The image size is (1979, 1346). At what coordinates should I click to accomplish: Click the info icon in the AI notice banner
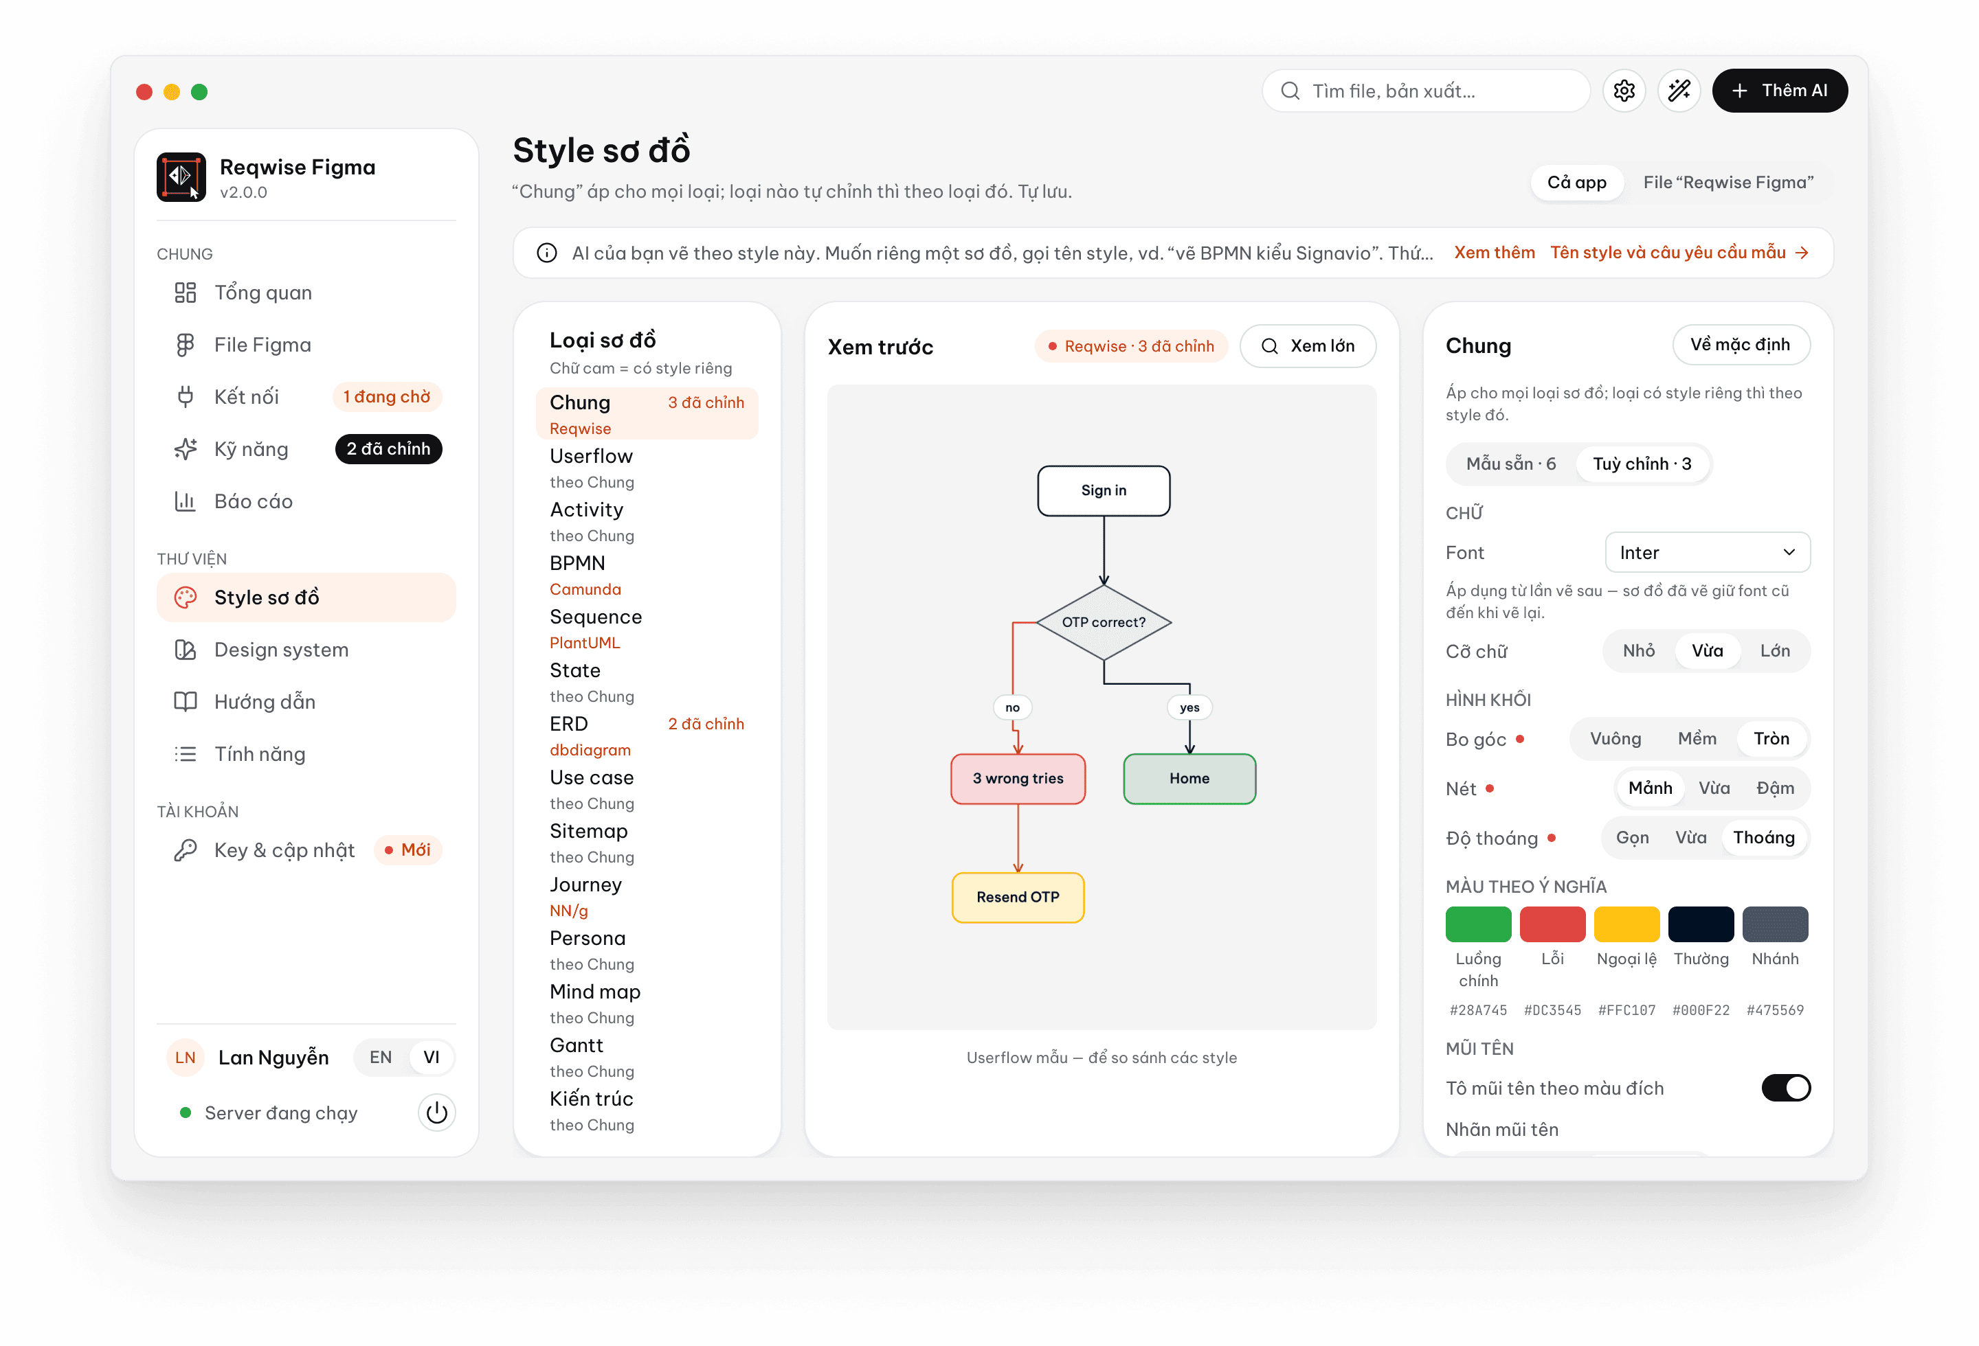(x=547, y=253)
